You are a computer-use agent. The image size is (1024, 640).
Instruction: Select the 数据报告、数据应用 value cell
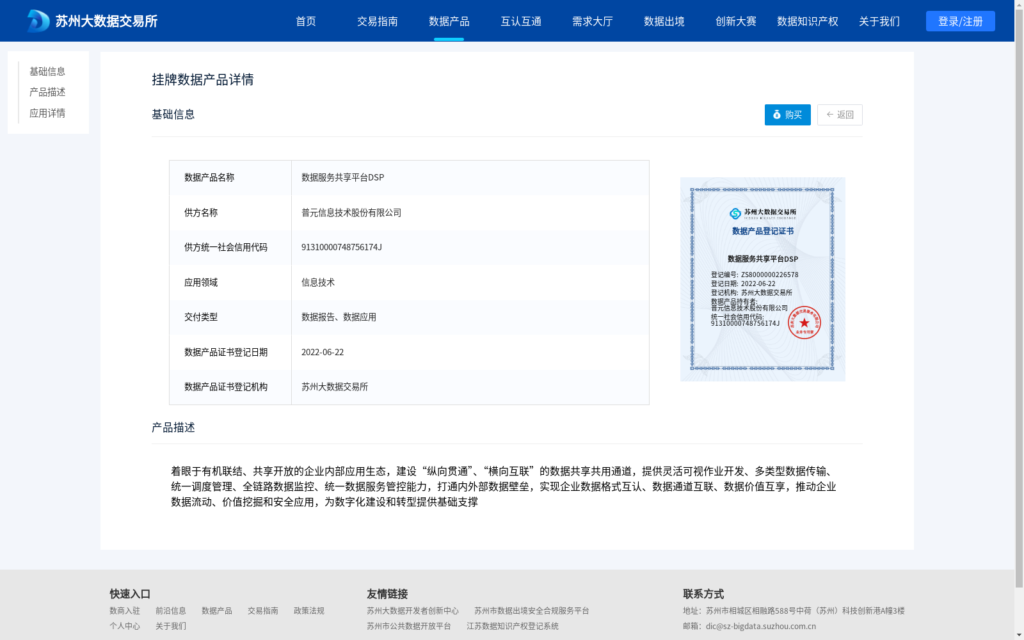point(470,317)
